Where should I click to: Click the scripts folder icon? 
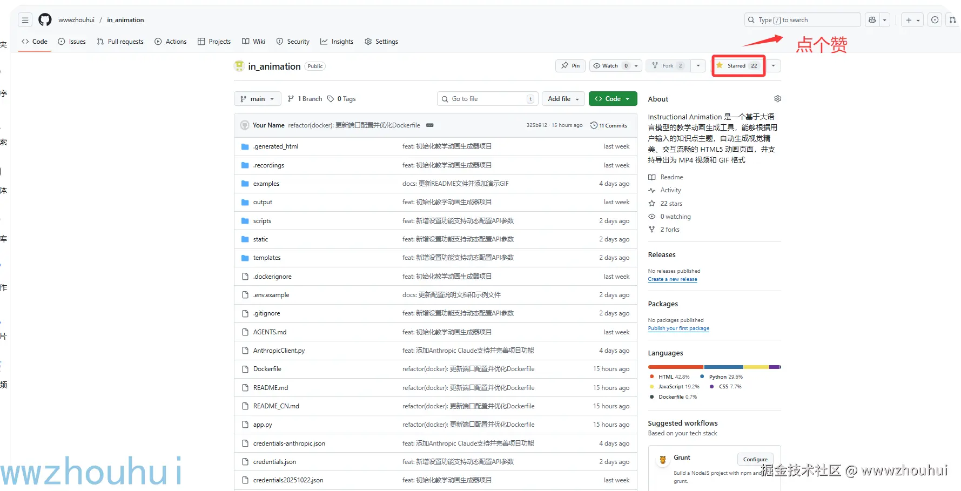(245, 221)
